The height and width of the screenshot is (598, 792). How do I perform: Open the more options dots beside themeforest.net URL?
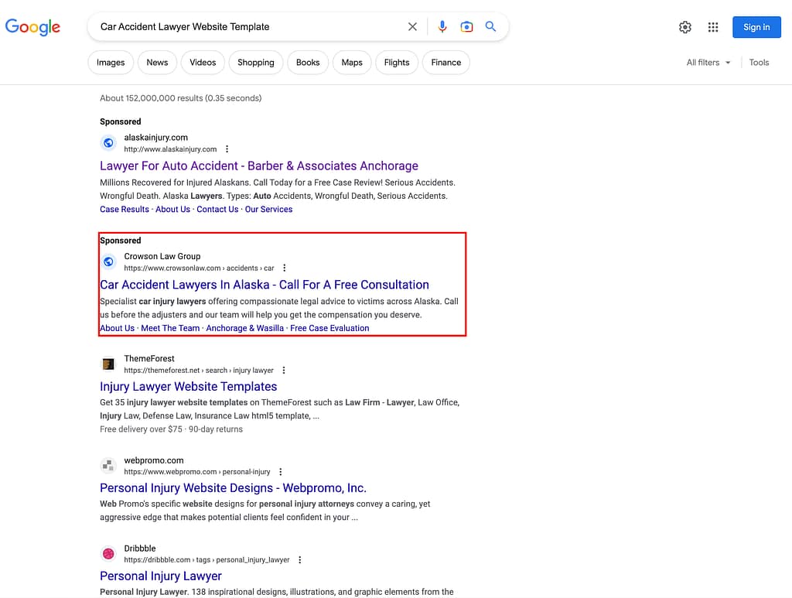tap(284, 371)
